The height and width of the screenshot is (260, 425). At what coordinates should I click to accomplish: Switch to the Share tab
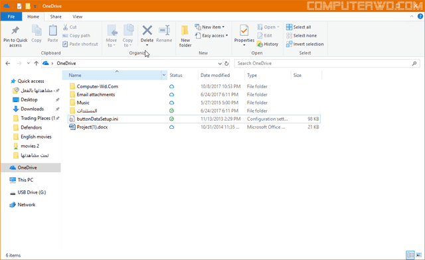coord(56,17)
